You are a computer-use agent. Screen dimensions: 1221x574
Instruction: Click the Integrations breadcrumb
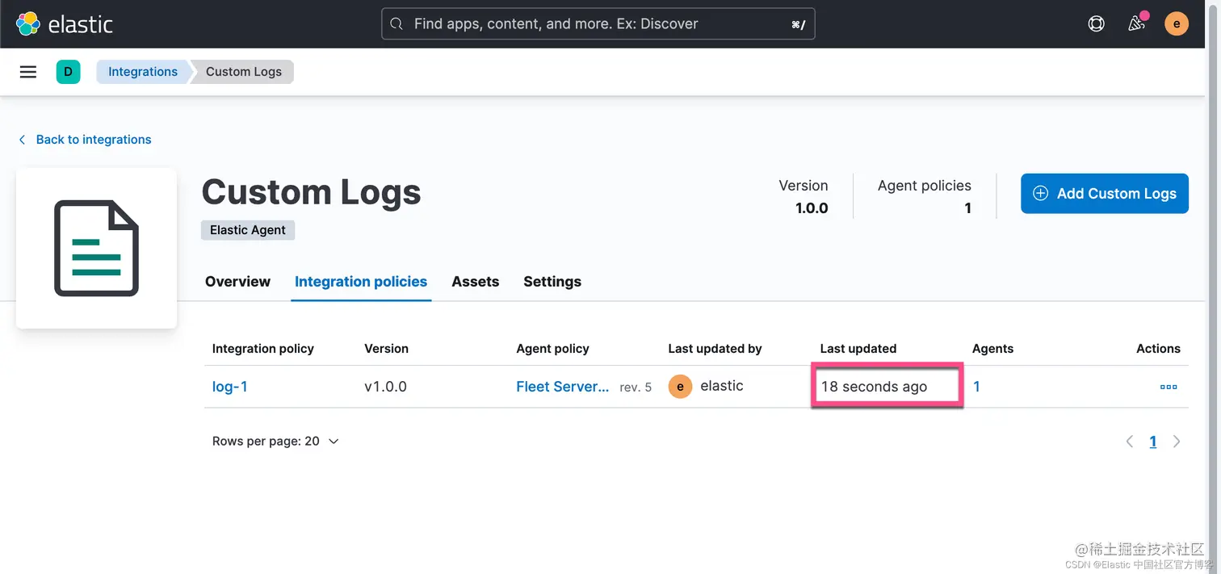(x=143, y=72)
